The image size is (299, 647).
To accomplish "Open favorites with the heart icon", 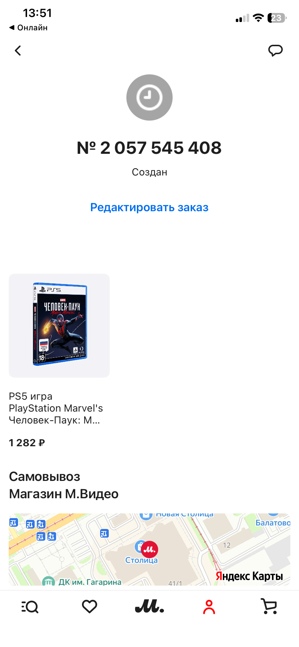I will click(x=90, y=607).
